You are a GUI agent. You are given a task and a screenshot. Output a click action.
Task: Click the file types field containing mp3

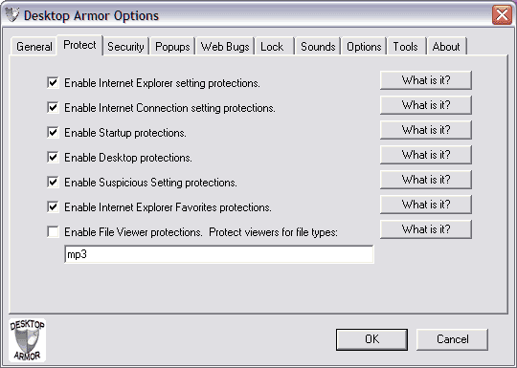(x=219, y=254)
